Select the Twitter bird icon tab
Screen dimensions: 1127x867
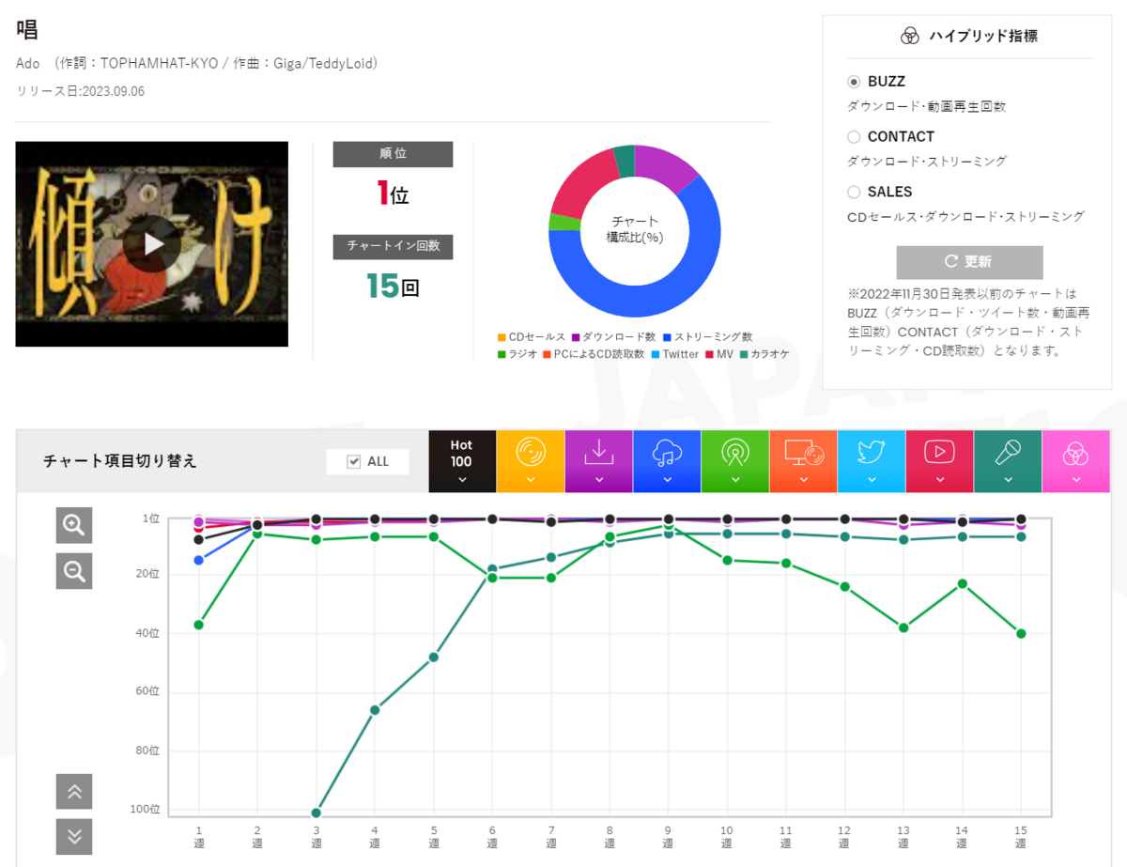click(872, 453)
